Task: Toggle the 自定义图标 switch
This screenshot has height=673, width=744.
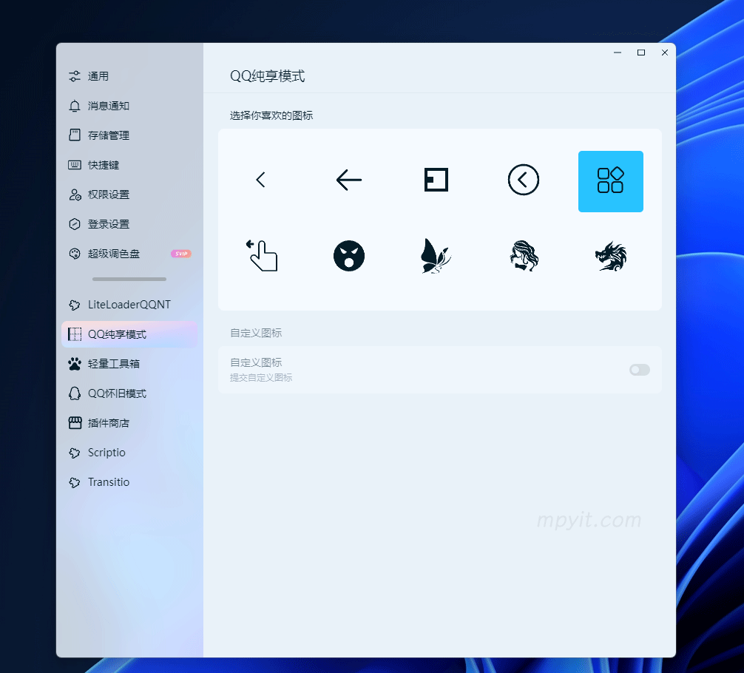Action: coord(639,370)
